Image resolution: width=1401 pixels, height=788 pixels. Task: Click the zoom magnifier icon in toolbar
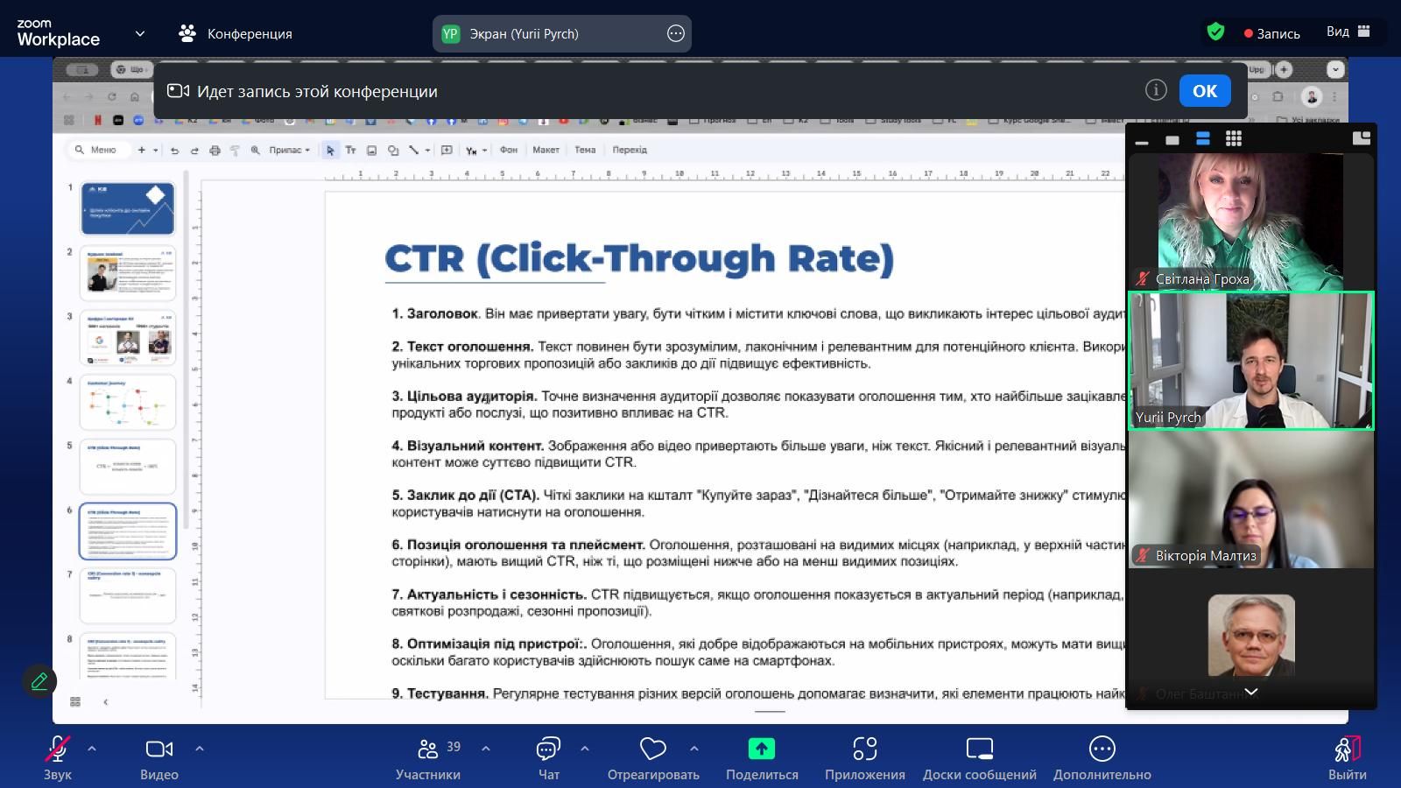(256, 150)
